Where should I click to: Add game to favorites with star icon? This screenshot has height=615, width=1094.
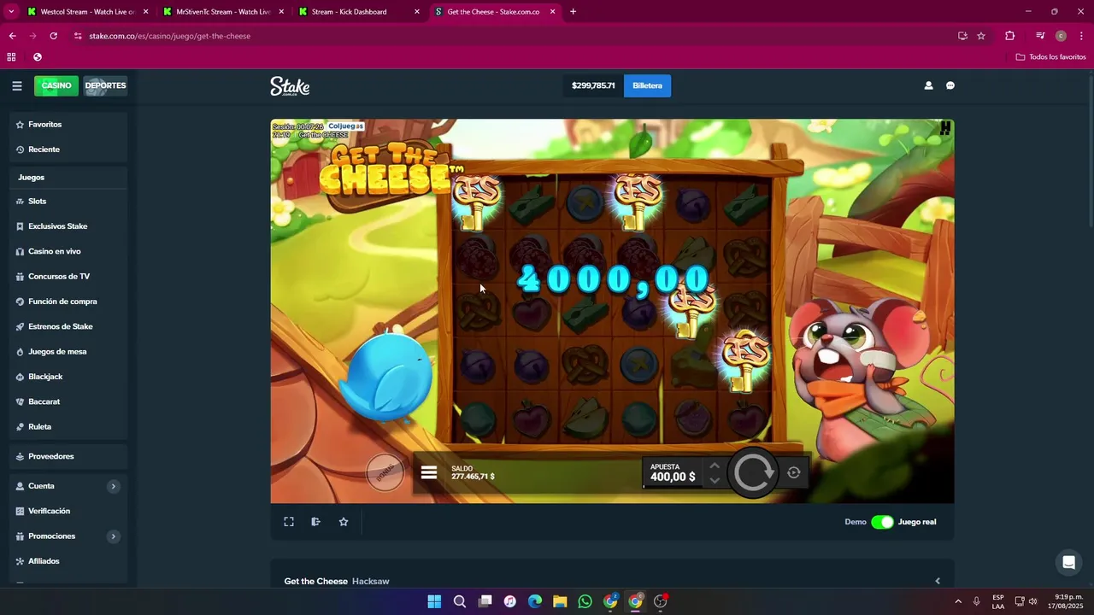pos(344,522)
